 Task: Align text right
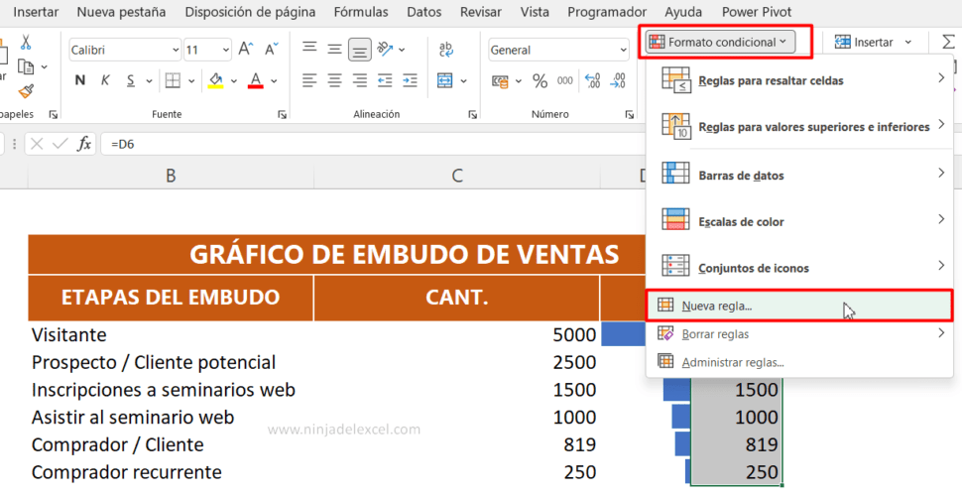tap(360, 80)
